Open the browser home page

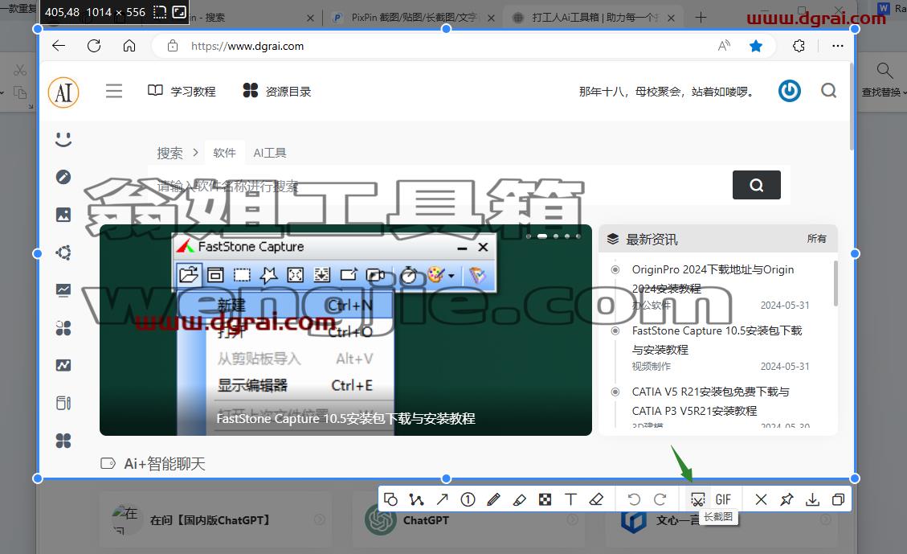(129, 46)
